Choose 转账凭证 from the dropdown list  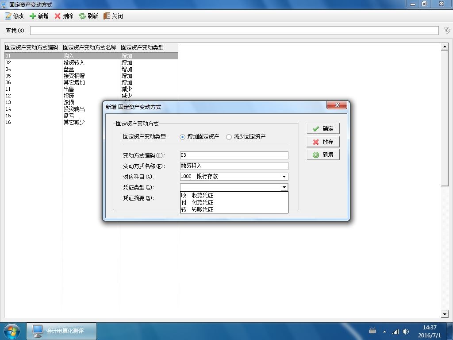[x=234, y=209]
